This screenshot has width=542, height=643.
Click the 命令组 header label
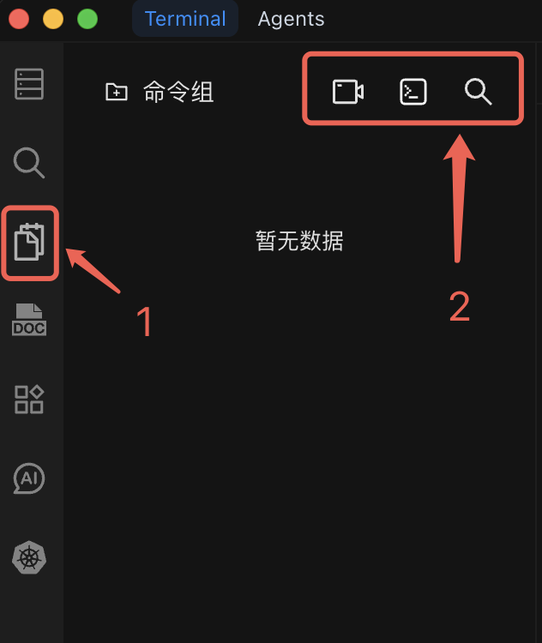[178, 92]
